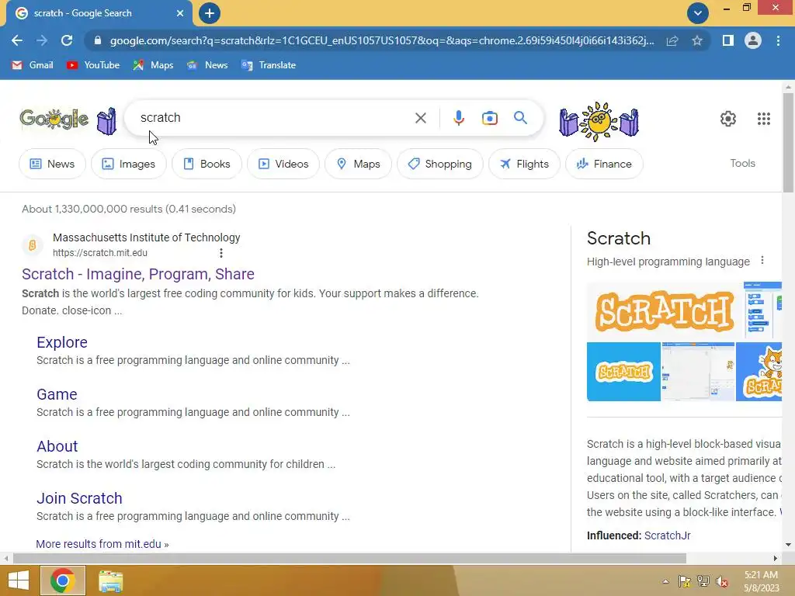Screen dimensions: 795x596
Task: Open the Maps bookmark in bookmarks bar
Action: (153, 65)
